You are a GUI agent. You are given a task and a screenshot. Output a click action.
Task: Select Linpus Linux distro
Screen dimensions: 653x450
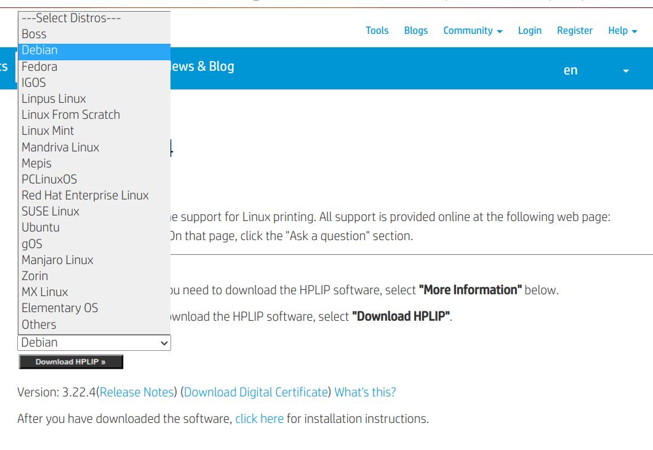point(94,98)
